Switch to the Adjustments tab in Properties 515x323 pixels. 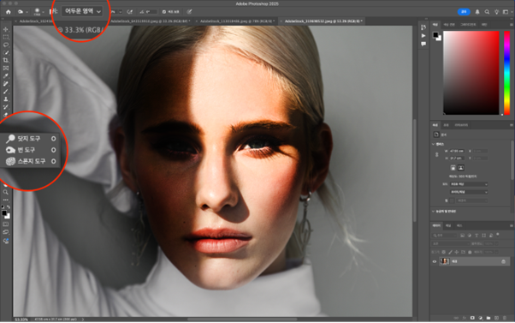tap(446, 125)
